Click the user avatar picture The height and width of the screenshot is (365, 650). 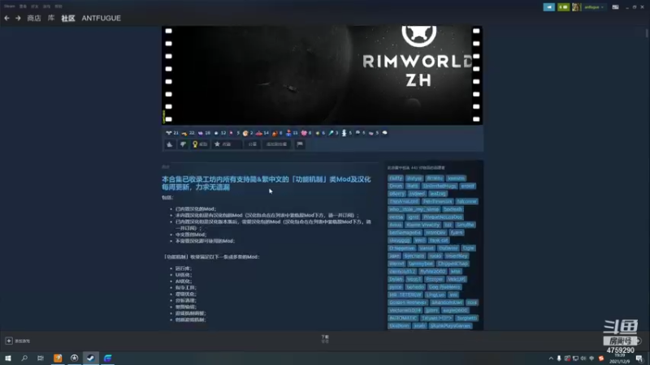(576, 7)
